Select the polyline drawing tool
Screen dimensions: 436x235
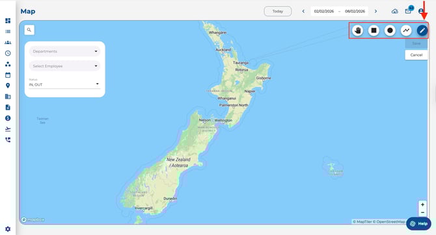click(406, 31)
